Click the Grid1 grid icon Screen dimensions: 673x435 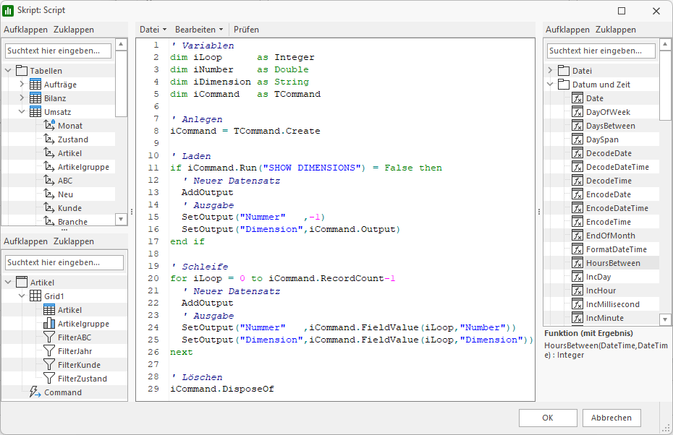35,296
